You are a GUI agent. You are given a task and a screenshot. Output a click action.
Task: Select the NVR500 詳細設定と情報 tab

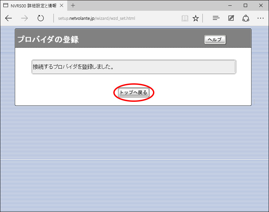[x=33, y=6]
